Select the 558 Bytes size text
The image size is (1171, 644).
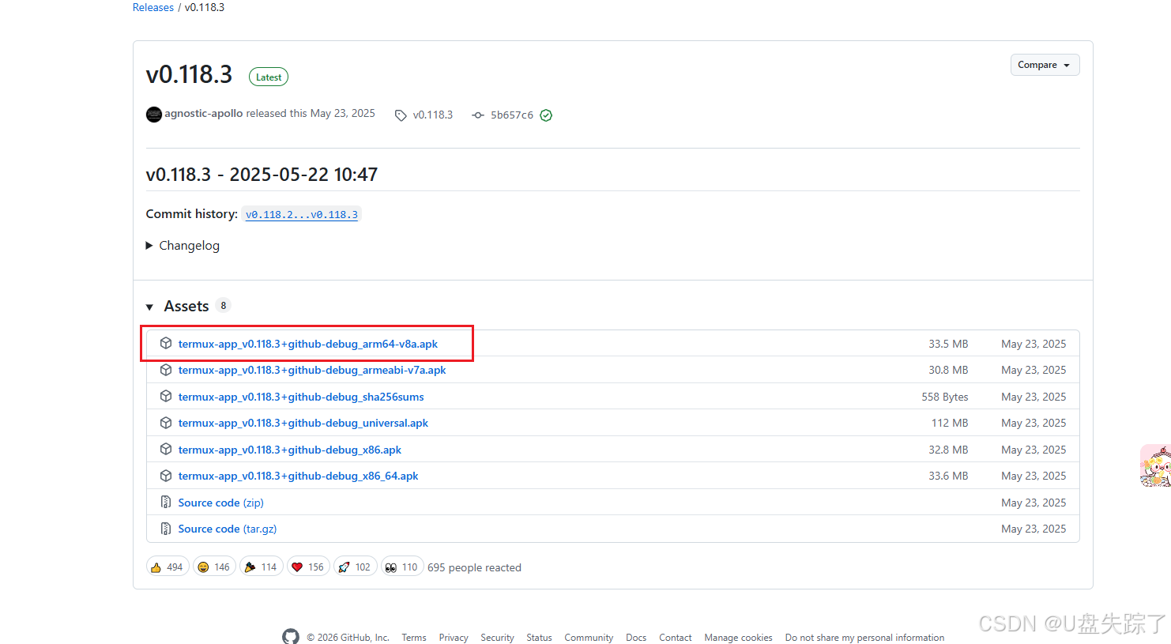[945, 397]
